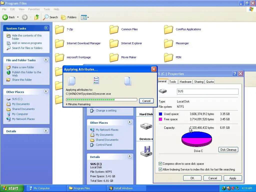The height and width of the screenshot is (192, 256).
Task: Switch to the Tools tab in Properties
Action: [x=172, y=82]
